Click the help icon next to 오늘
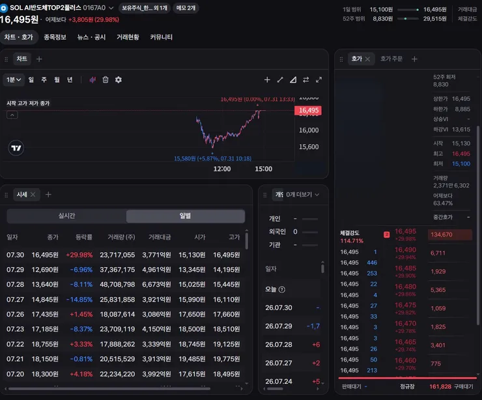The image size is (482, 400). click(x=281, y=290)
